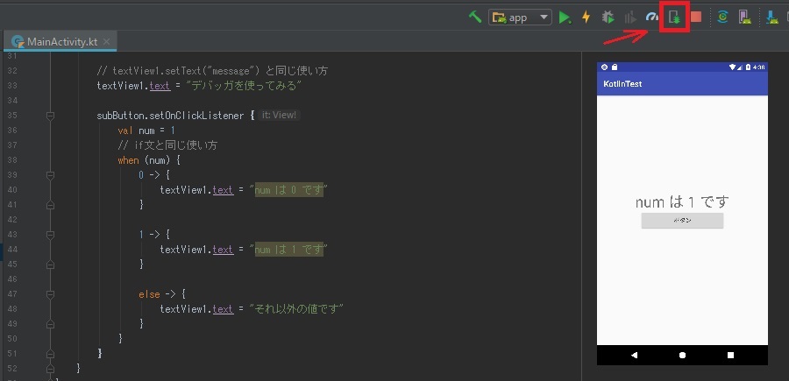Click fold end marker at line 49
This screenshot has height=381, width=789.
pyautogui.click(x=50, y=324)
